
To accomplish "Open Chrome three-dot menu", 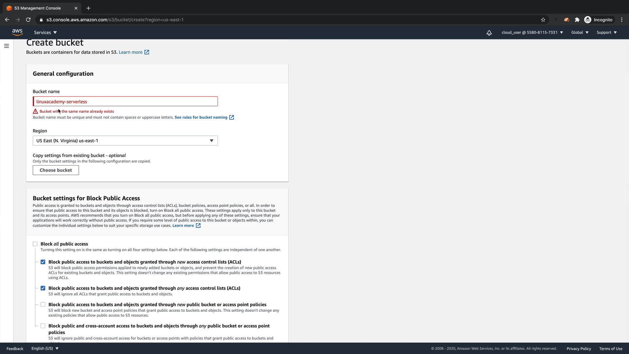I will (621, 20).
